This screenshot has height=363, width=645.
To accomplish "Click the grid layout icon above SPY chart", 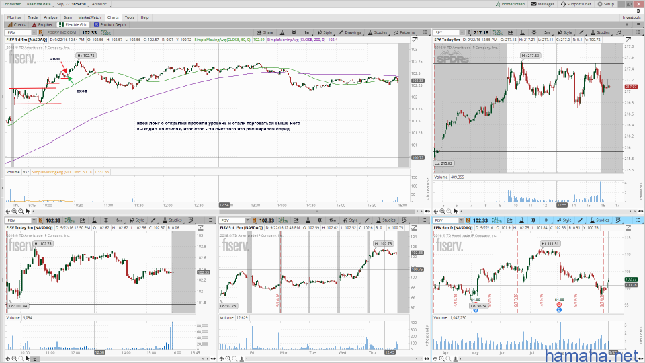I will pyautogui.click(x=628, y=25).
